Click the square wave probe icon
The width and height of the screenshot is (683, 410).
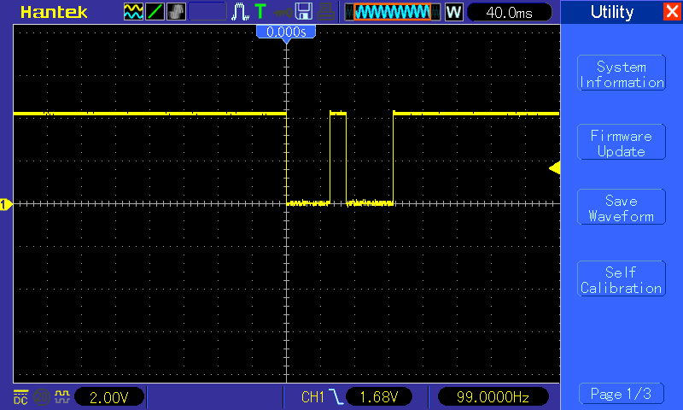61,396
